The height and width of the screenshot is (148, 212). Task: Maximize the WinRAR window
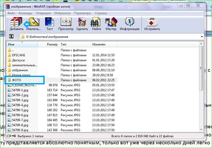coord(188,5)
